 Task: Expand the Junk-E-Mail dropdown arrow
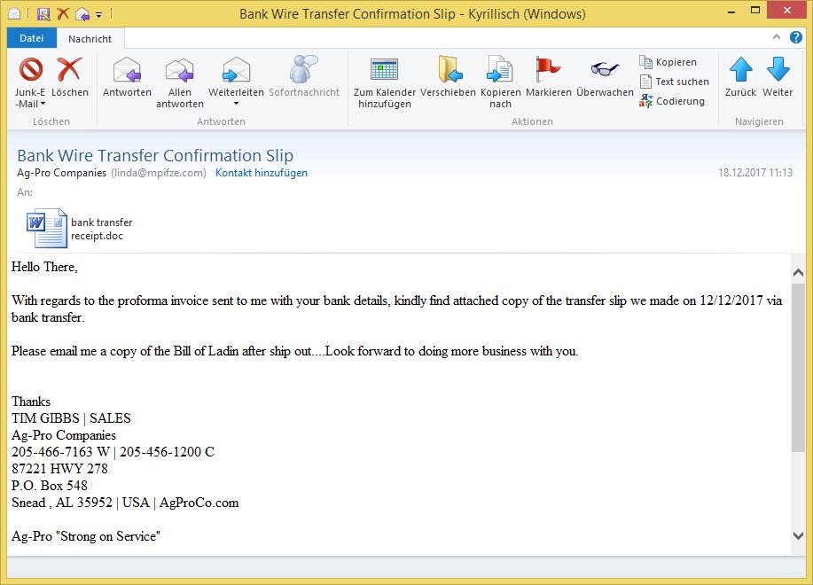pyautogui.click(x=43, y=105)
